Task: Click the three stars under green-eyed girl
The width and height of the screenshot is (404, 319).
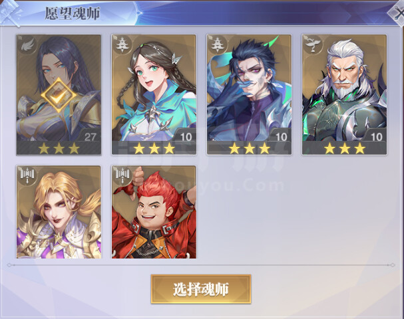Action: pyautogui.click(x=154, y=149)
